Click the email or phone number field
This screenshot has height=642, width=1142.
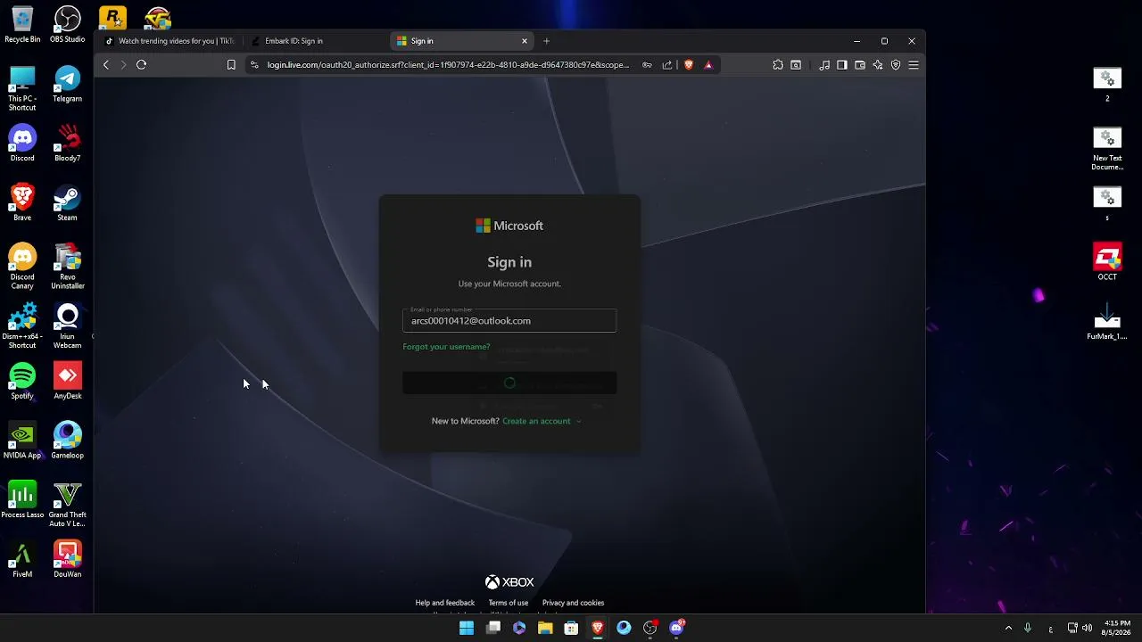[x=509, y=320]
